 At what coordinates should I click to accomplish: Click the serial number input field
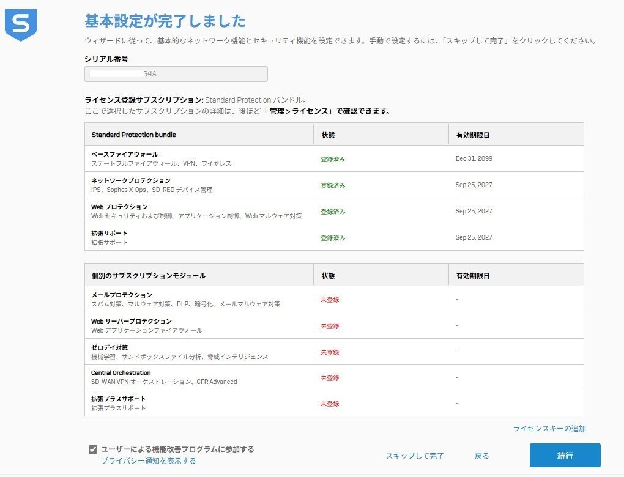click(x=176, y=74)
